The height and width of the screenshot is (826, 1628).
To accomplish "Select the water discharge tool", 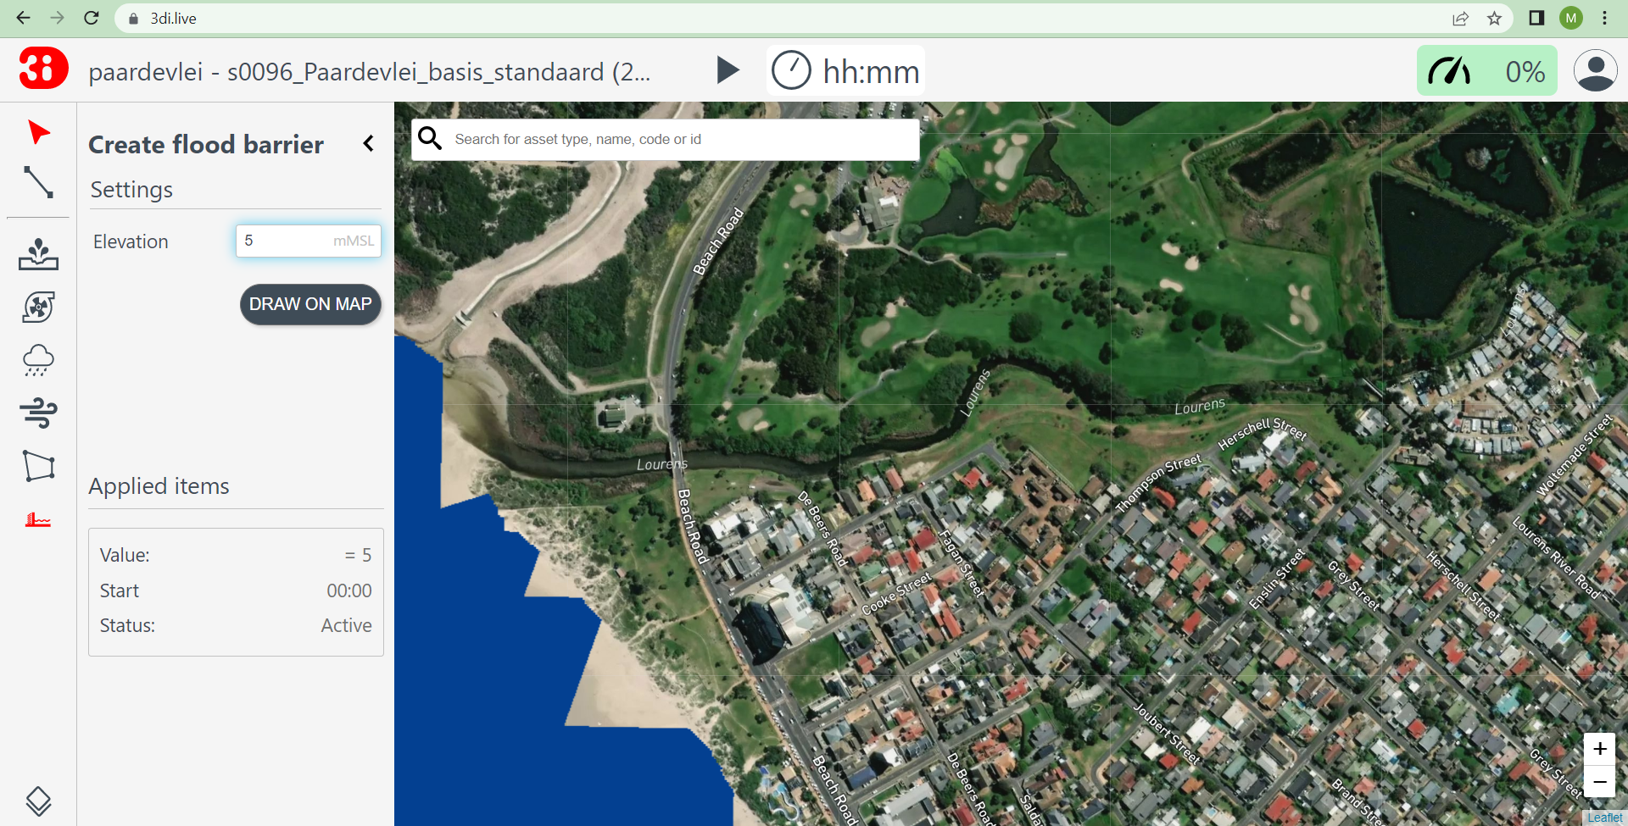I will pos(37,254).
